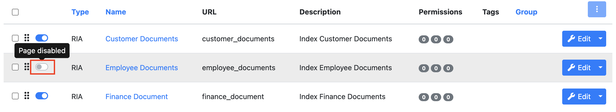Viewport: 616px width, 112px height.
Task: Click middle permission badge for Finance Document
Action: pyautogui.click(x=436, y=97)
